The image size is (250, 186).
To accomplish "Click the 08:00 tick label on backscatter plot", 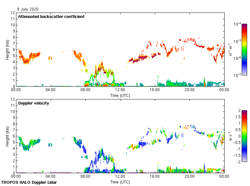I will pyautogui.click(x=85, y=90).
